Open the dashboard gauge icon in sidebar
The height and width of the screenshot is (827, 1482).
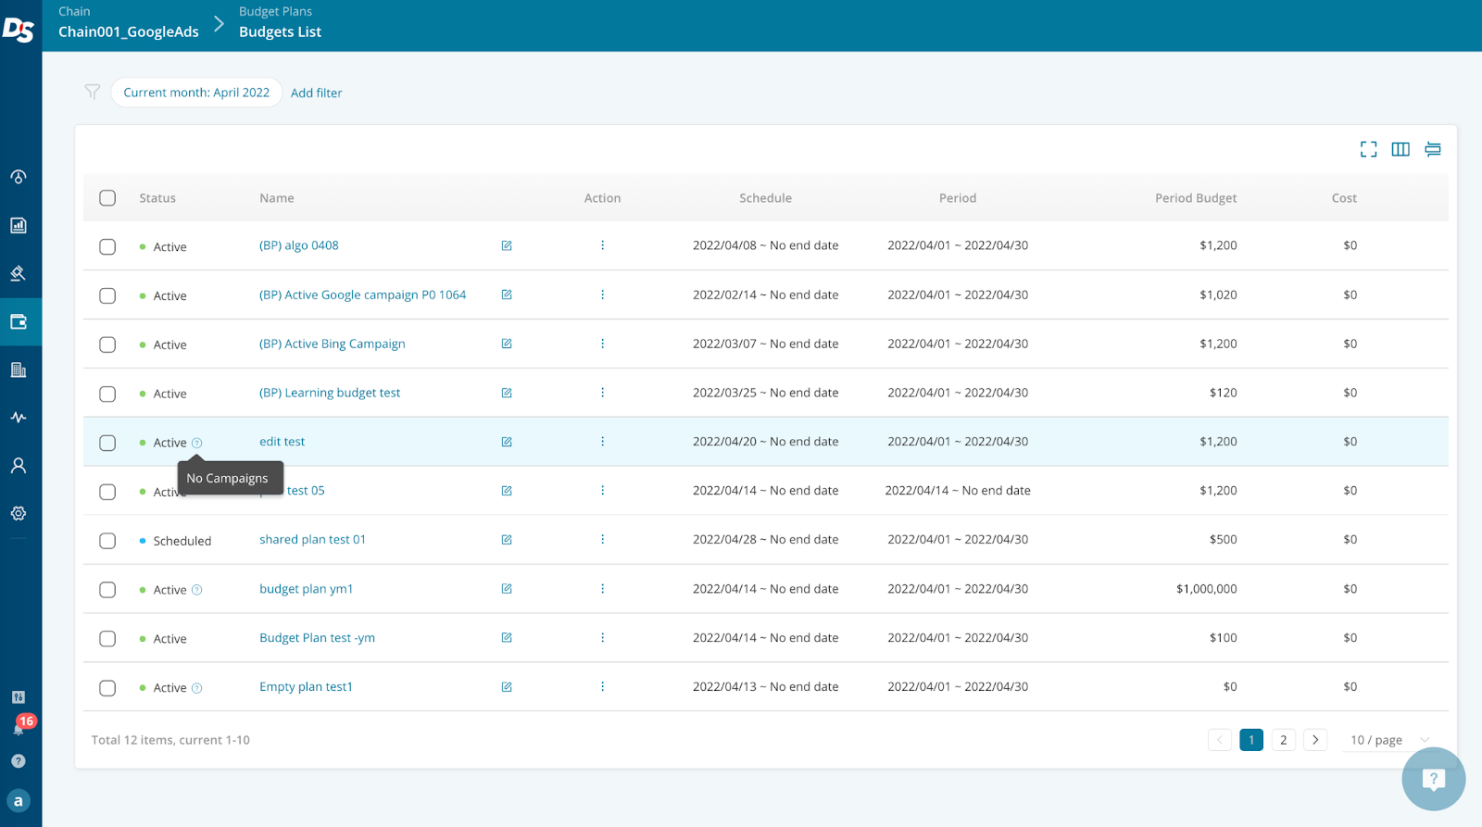pos(19,177)
